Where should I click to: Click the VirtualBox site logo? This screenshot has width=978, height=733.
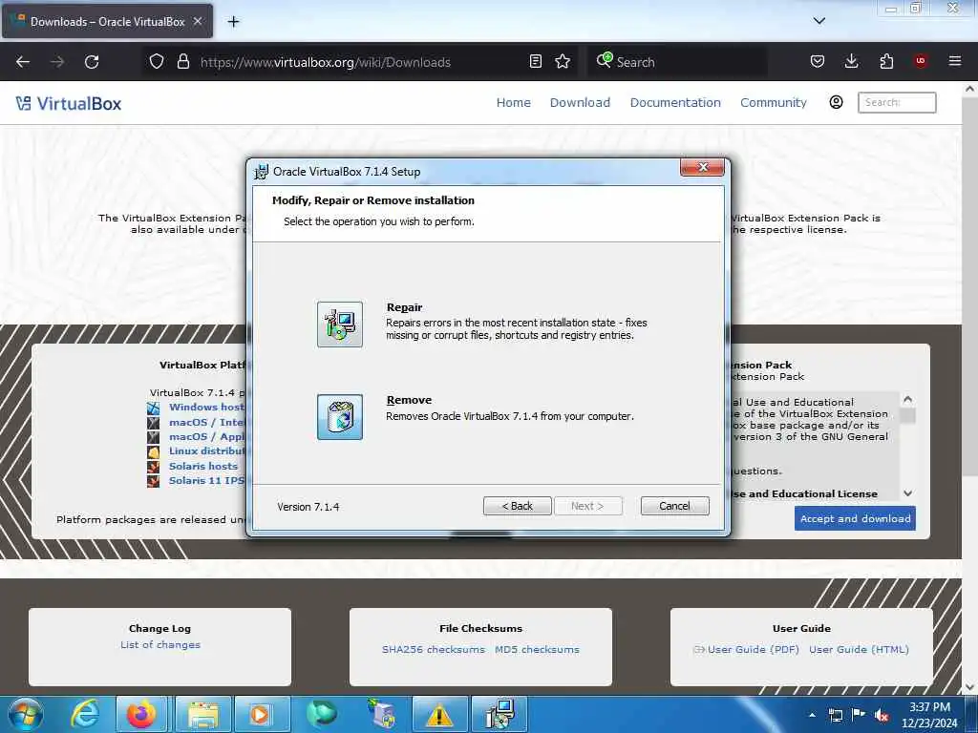click(x=69, y=103)
